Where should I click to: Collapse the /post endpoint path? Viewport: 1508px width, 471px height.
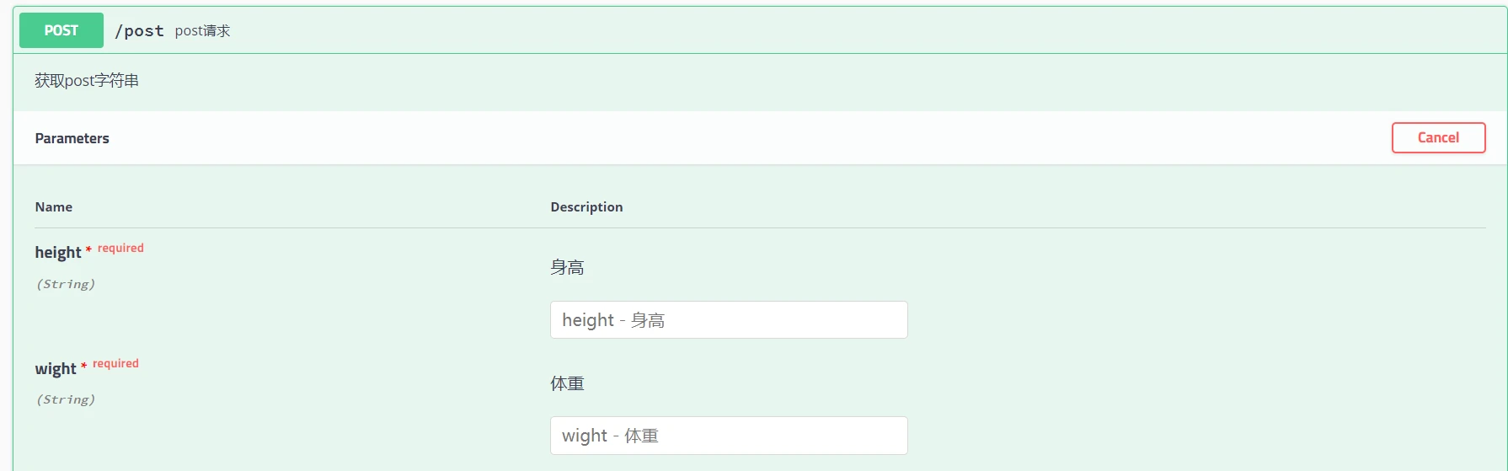tap(140, 31)
